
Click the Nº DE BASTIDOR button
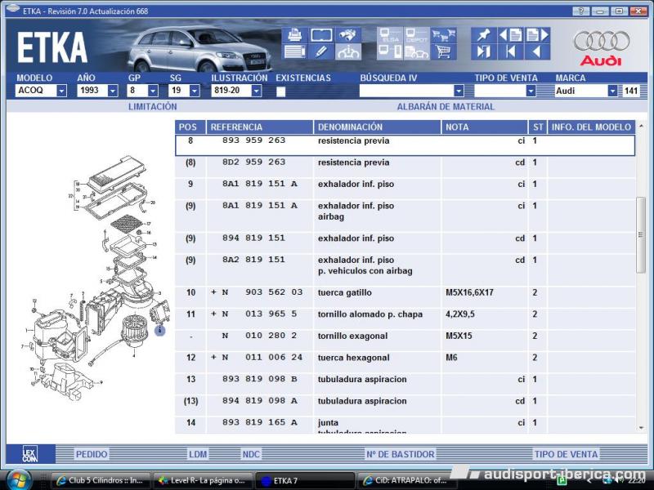click(x=401, y=454)
